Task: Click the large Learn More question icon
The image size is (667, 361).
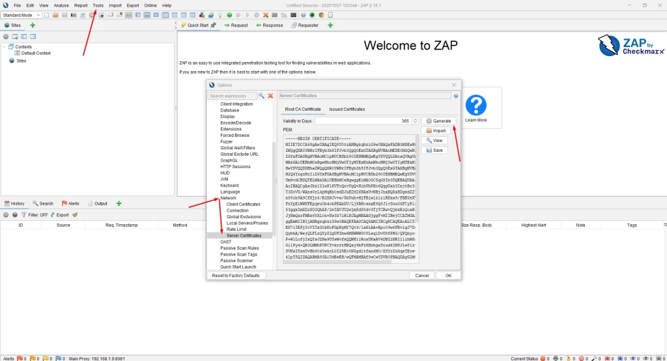Action: coord(476,105)
